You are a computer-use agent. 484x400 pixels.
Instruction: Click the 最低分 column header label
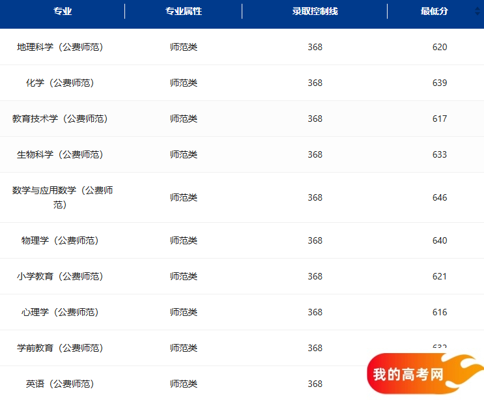(434, 12)
